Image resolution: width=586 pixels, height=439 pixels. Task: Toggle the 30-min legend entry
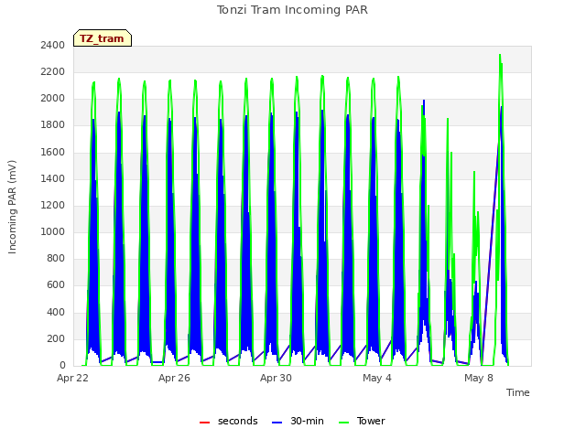(x=298, y=421)
